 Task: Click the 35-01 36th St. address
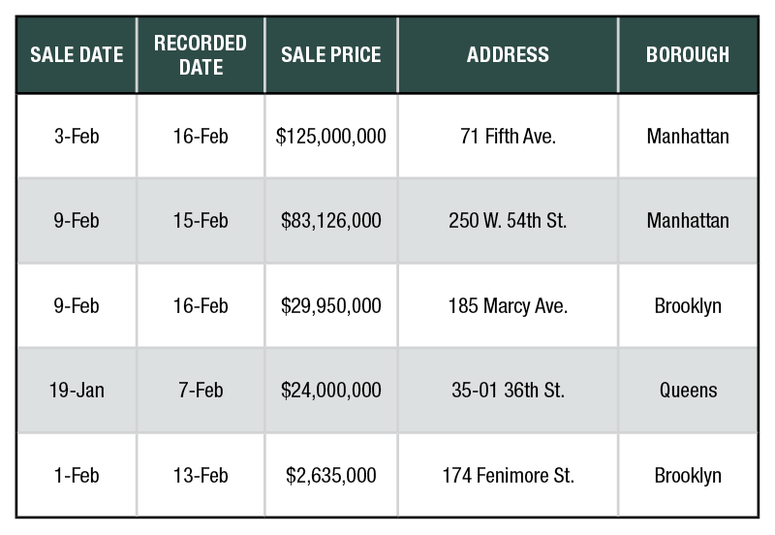(x=508, y=391)
